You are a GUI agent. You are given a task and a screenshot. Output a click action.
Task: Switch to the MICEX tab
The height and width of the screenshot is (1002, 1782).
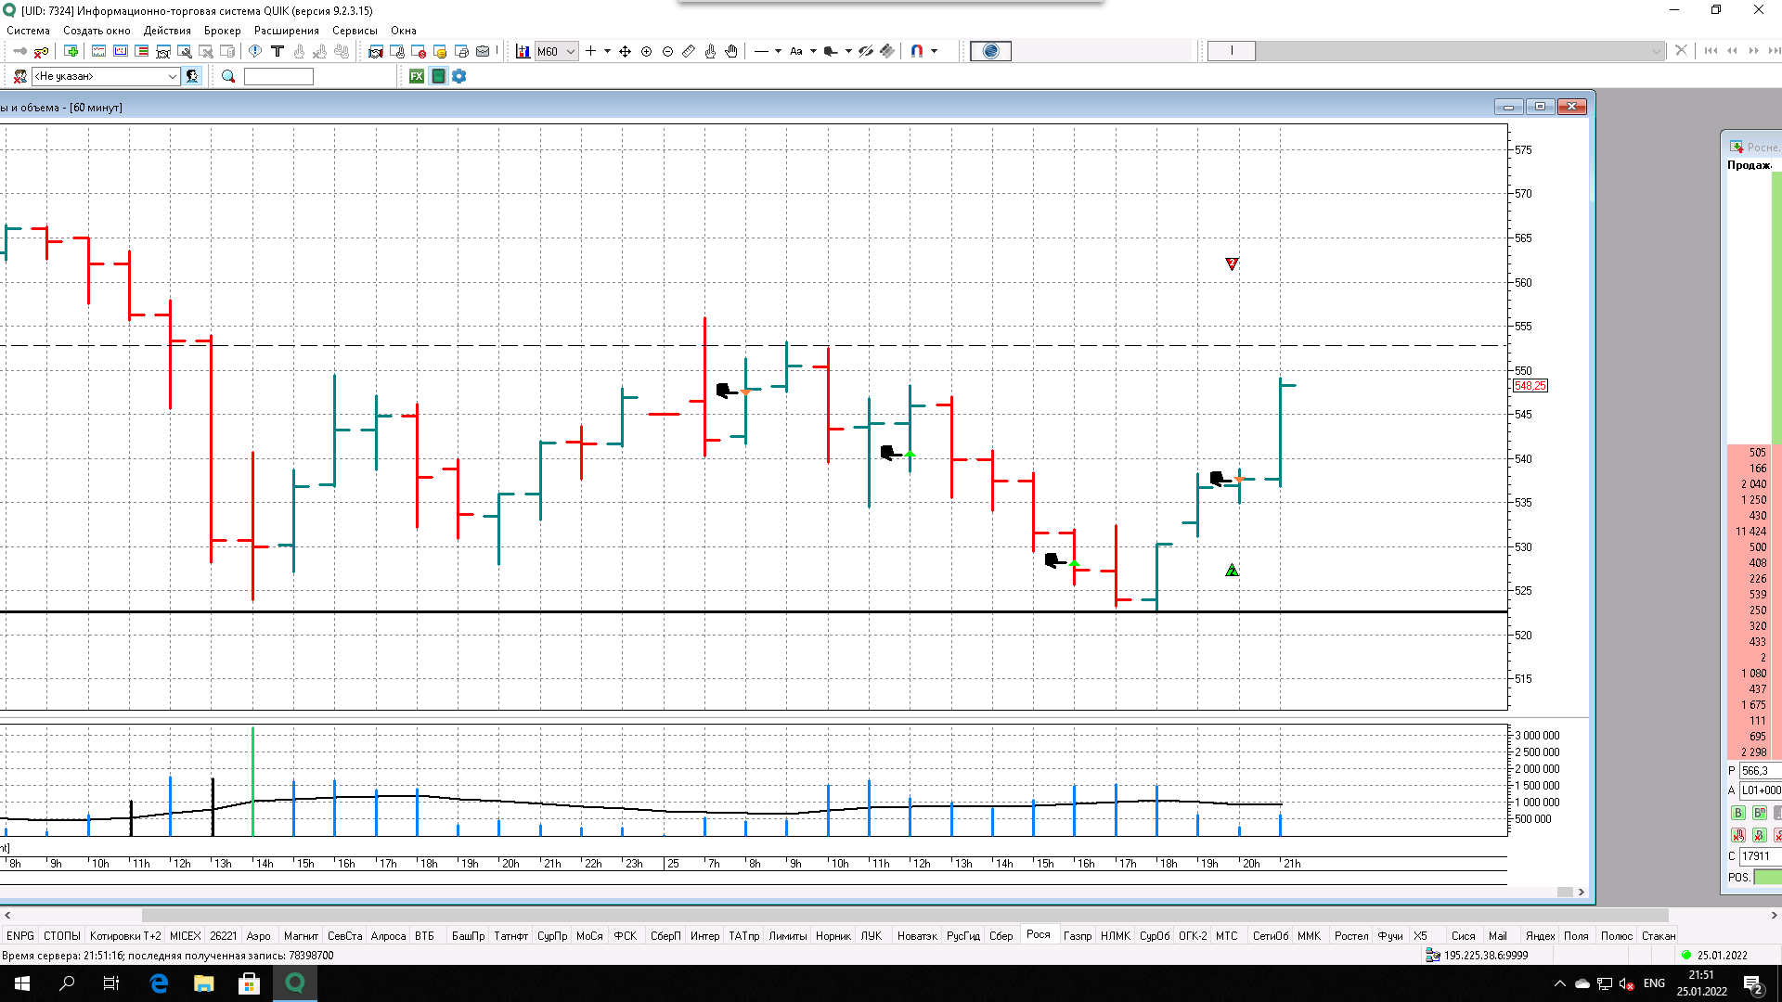tap(186, 936)
